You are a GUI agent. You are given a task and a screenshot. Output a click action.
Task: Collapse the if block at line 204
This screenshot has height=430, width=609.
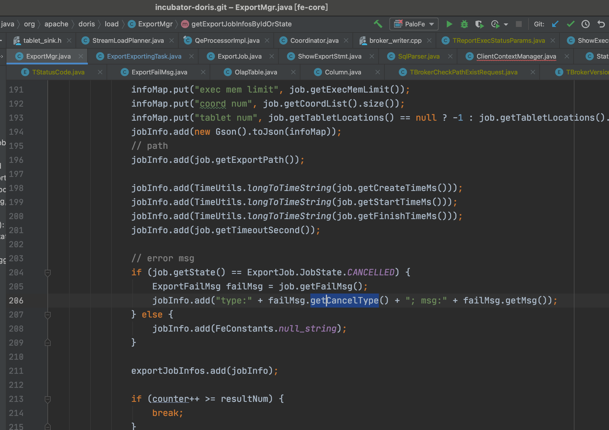coord(48,273)
